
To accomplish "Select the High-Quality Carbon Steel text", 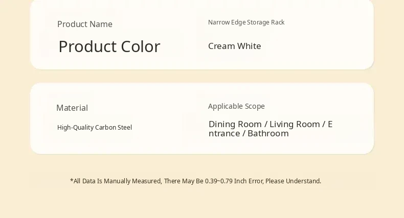I will coord(94,128).
